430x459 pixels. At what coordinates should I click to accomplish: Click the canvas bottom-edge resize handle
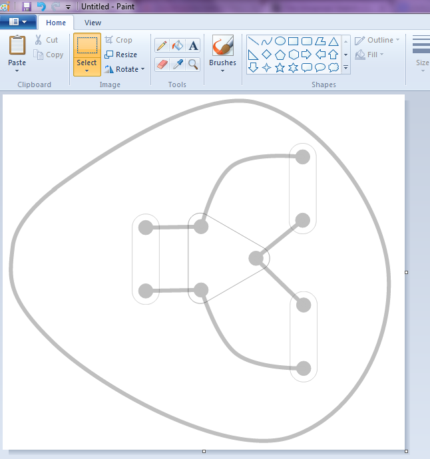pyautogui.click(x=204, y=451)
